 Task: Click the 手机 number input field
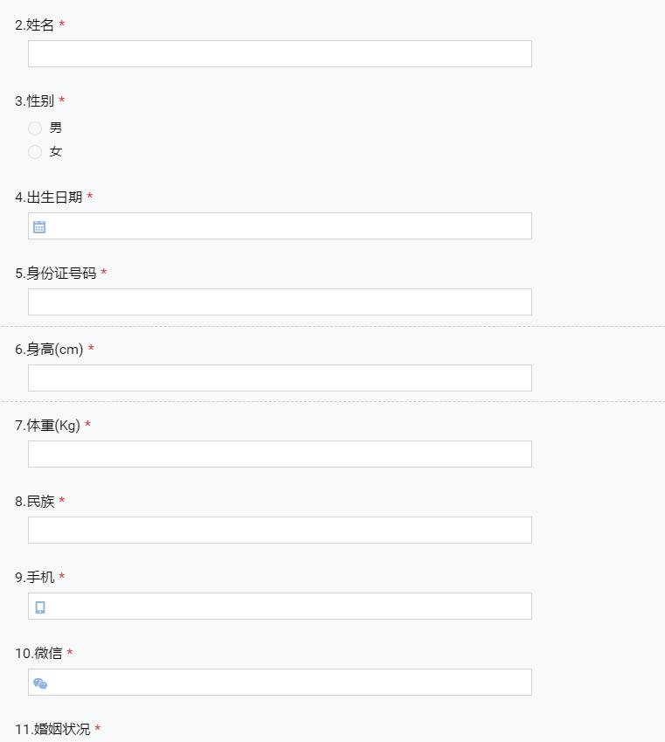click(x=280, y=607)
